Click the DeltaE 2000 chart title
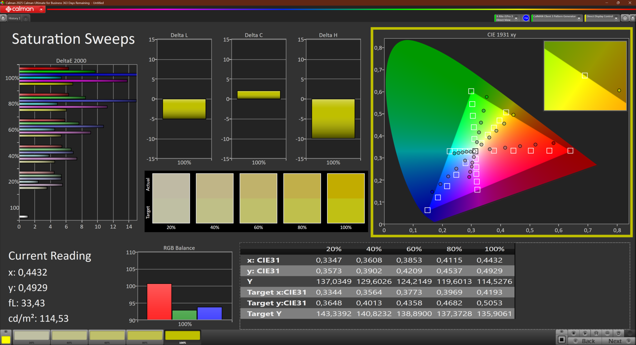636x345 pixels. point(71,61)
